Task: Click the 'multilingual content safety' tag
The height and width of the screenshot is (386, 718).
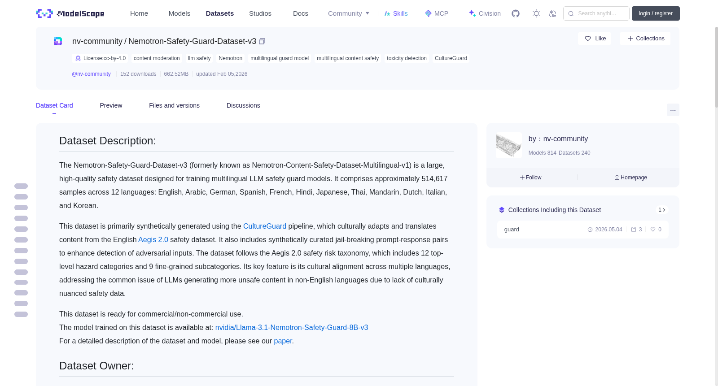Action: click(x=348, y=58)
